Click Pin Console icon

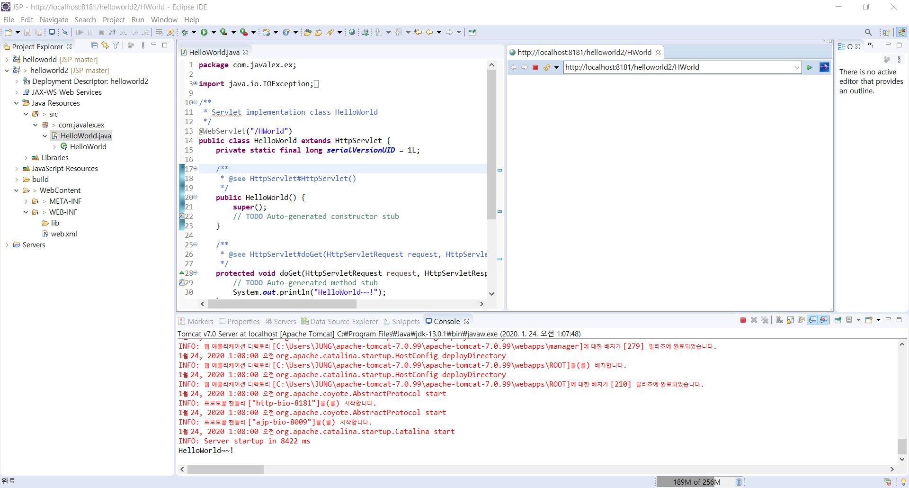(x=838, y=320)
